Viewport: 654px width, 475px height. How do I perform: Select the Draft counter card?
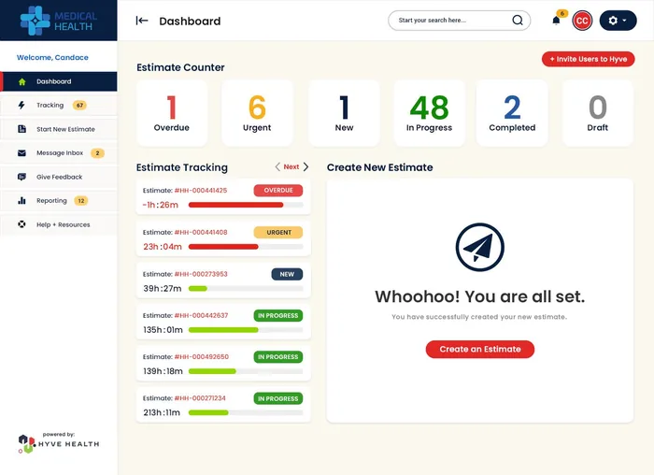tap(598, 113)
